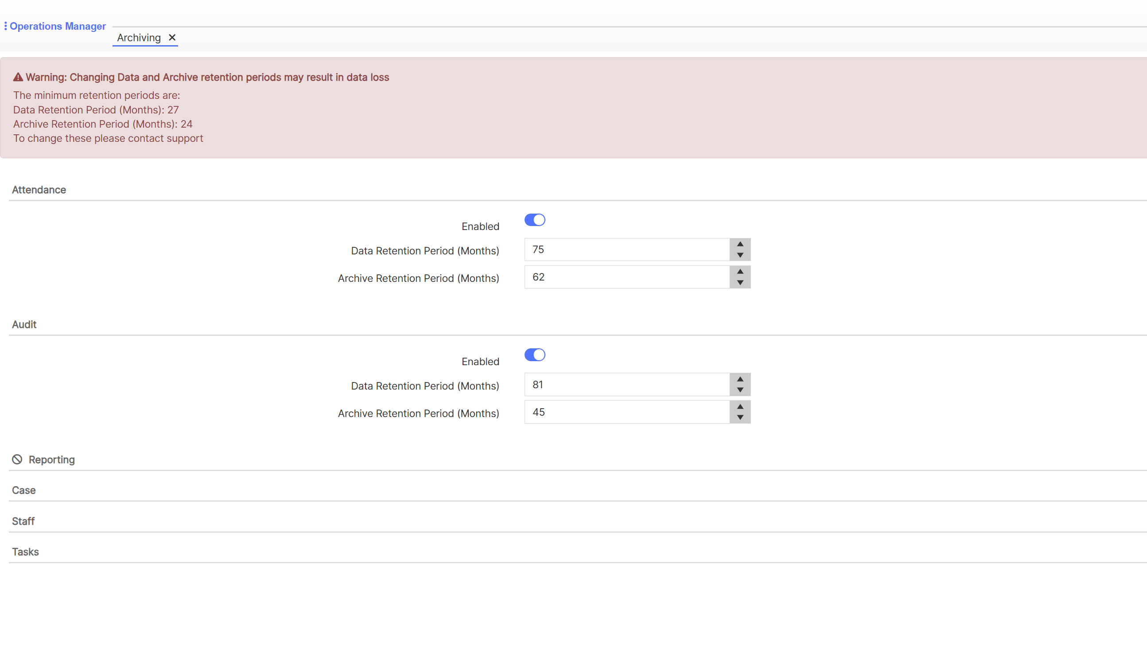
Task: Select the Archiving tab
Action: (139, 38)
